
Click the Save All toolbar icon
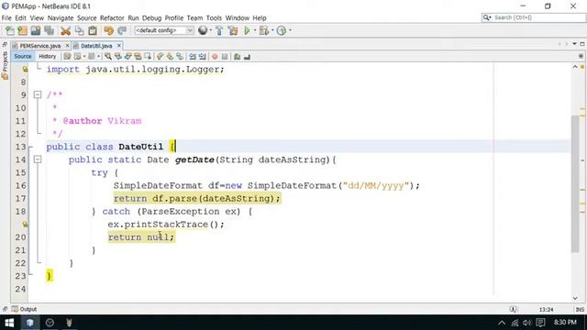[49, 30]
